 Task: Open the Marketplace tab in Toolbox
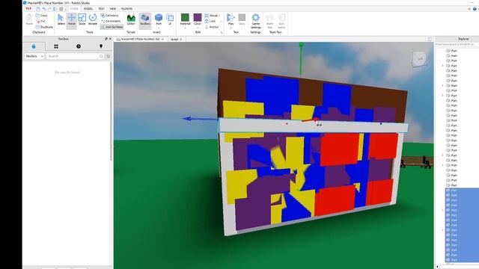[34, 46]
